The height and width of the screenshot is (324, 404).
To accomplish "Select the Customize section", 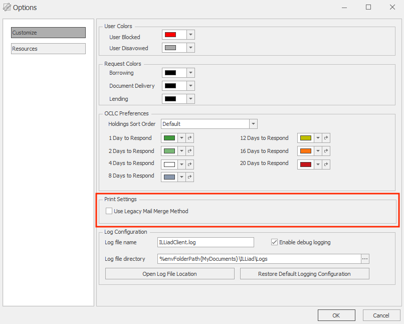I will tap(48, 32).
